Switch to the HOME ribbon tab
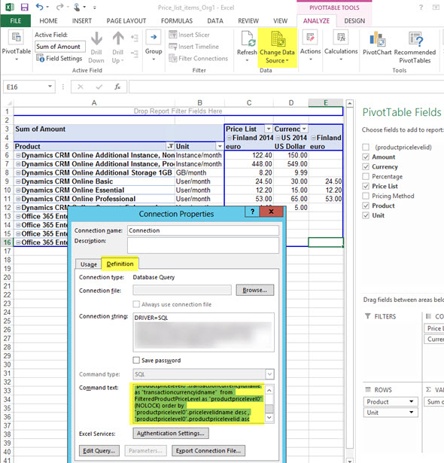444x463 pixels. tap(48, 21)
